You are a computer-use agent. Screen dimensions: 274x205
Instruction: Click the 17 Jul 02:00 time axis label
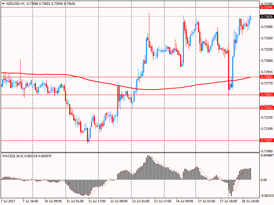click(207, 201)
